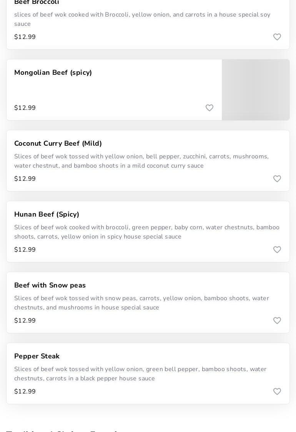Favorite Mongolian Beef with heart icon
The height and width of the screenshot is (432, 296).
click(210, 108)
